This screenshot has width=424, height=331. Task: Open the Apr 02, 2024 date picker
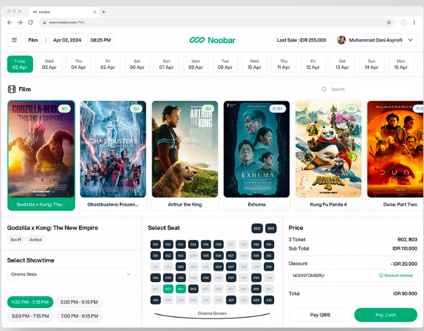point(67,40)
